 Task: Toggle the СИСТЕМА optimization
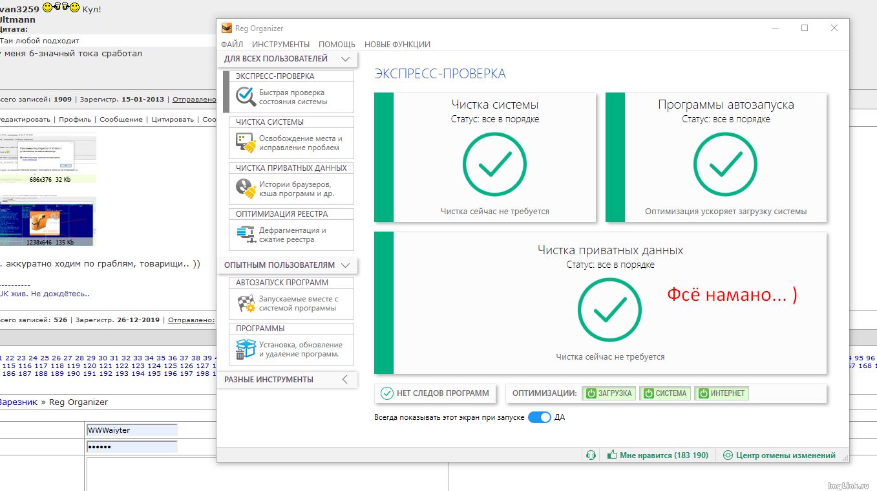click(x=665, y=393)
